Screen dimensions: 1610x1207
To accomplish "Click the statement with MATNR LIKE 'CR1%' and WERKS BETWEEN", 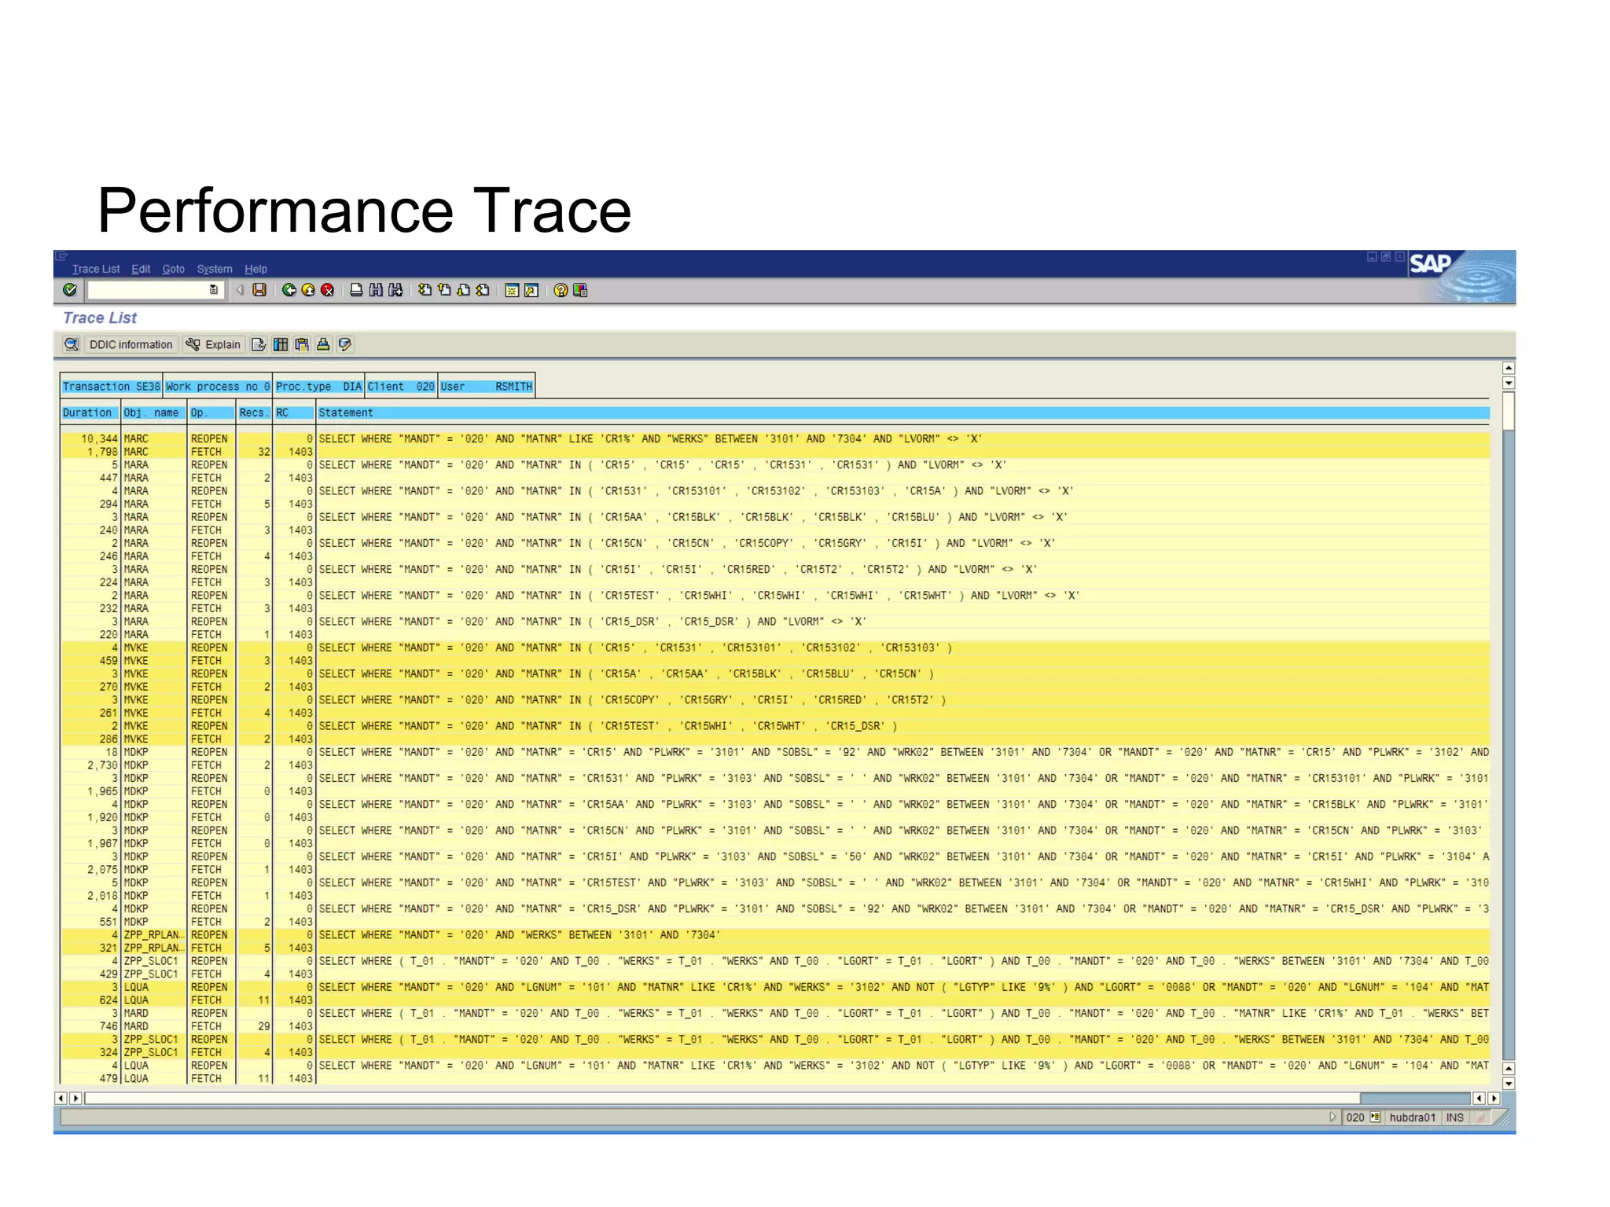I will tap(650, 438).
